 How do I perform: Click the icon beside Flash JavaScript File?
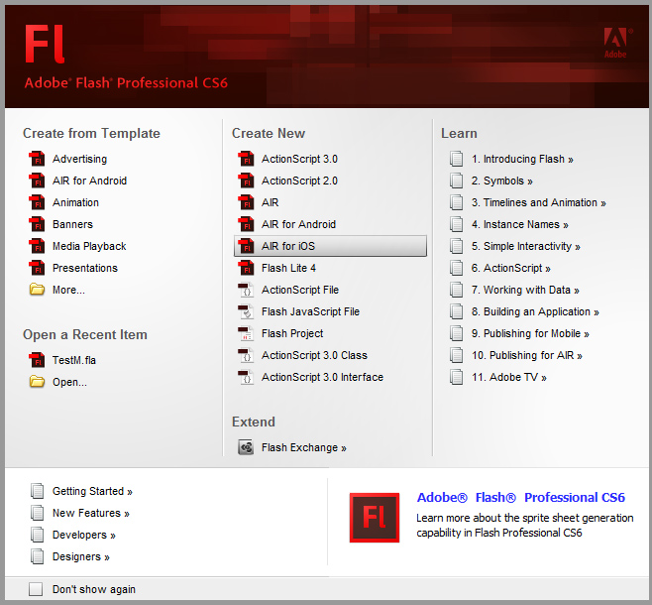click(x=246, y=311)
